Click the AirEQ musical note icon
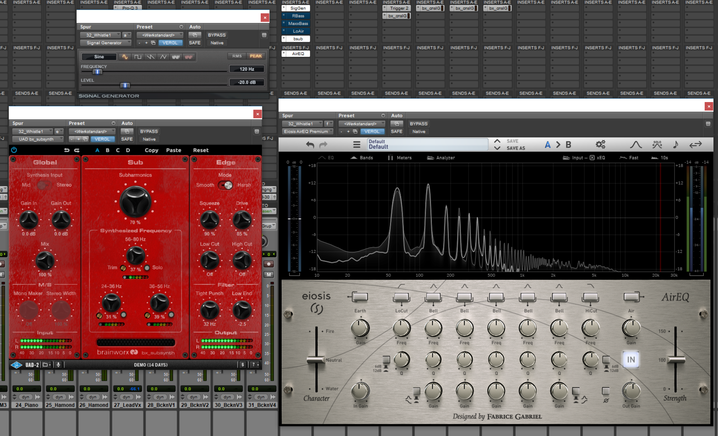718x436 pixels. 676,145
